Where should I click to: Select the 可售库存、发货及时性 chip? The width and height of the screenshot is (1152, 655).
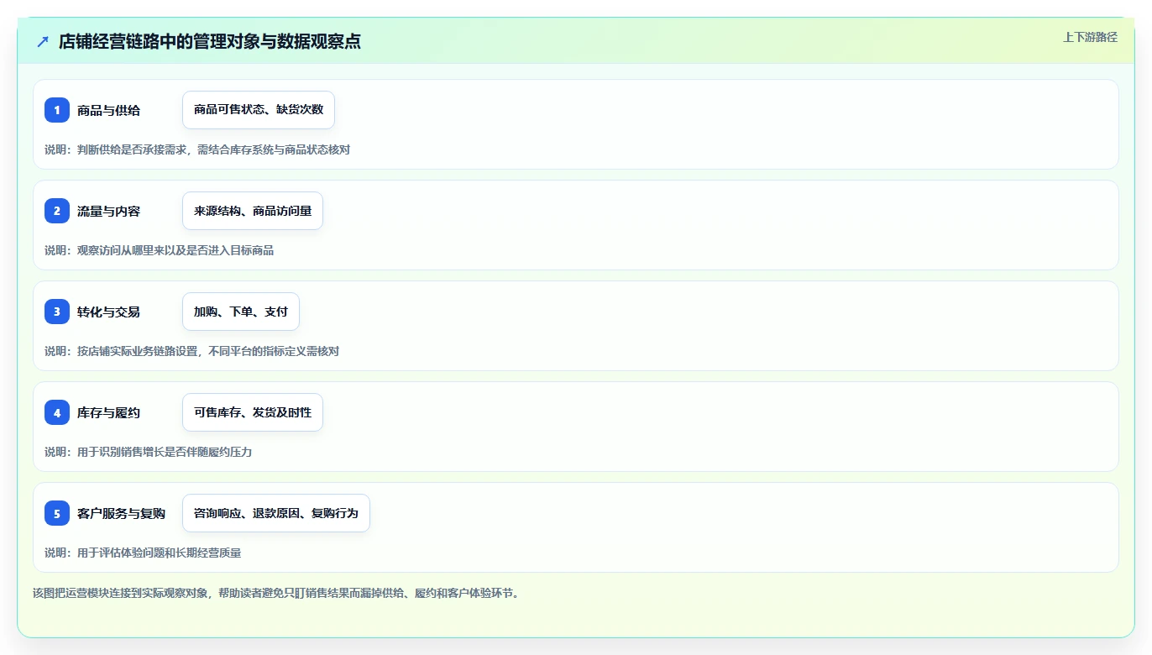pyautogui.click(x=253, y=412)
